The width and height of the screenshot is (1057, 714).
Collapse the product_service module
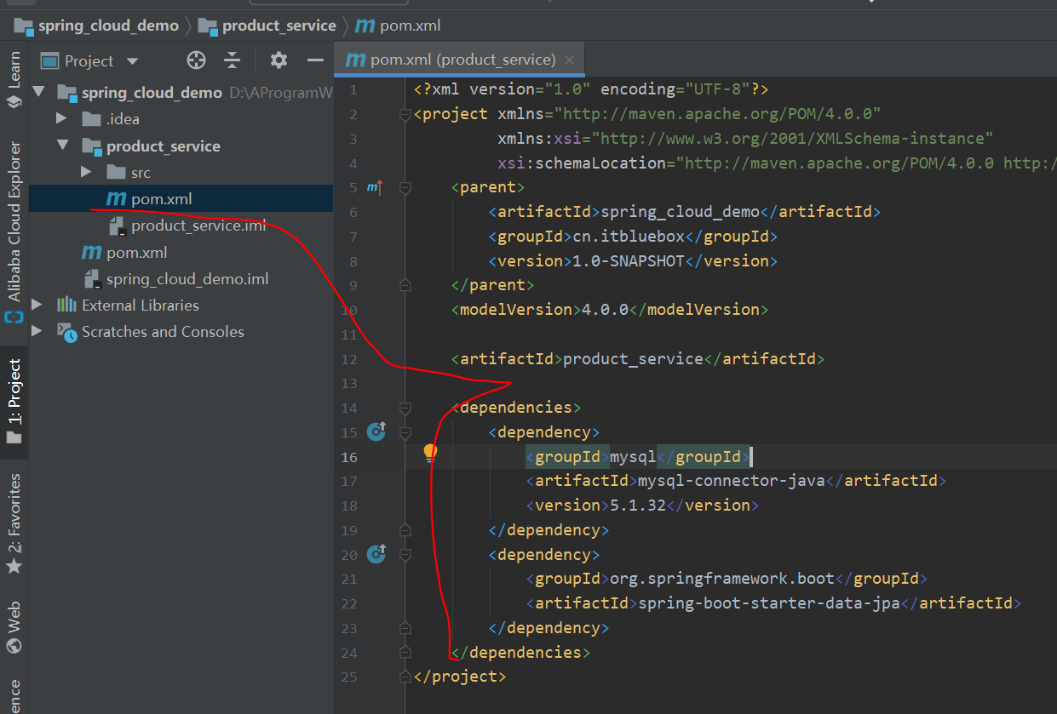[62, 146]
